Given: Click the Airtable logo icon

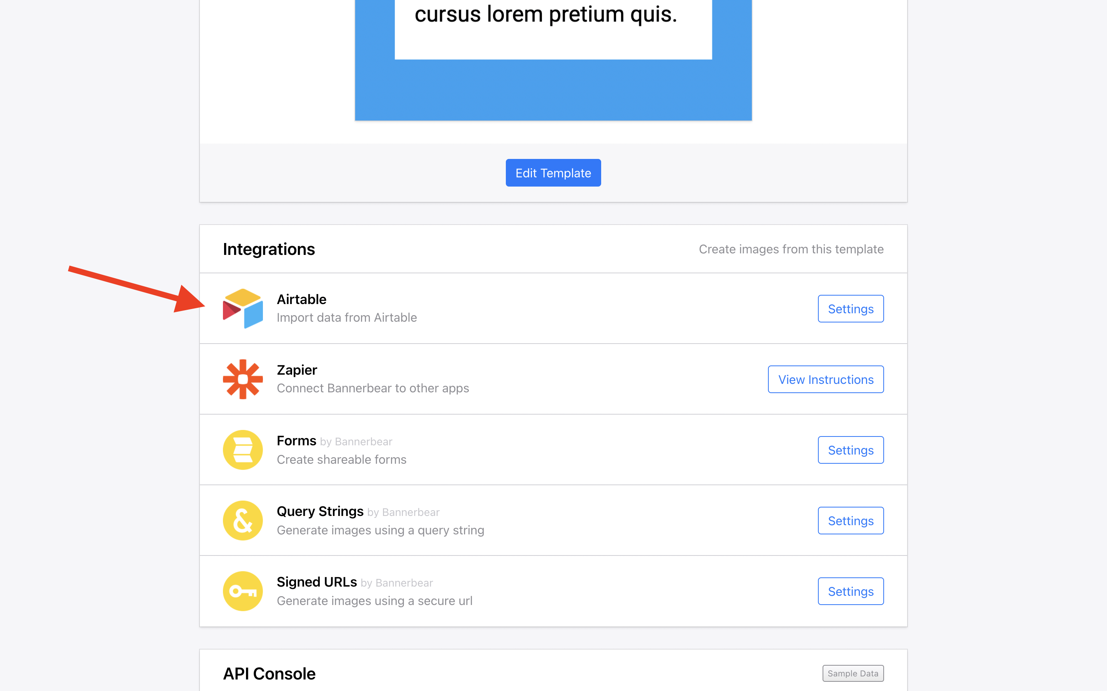Looking at the screenshot, I should point(243,309).
